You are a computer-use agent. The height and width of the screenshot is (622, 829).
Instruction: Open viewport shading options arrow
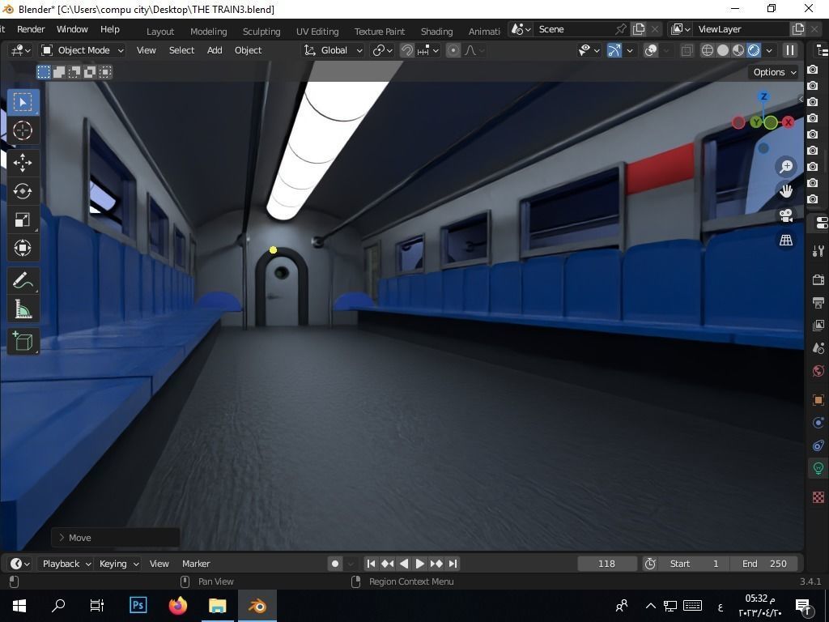[x=769, y=50]
